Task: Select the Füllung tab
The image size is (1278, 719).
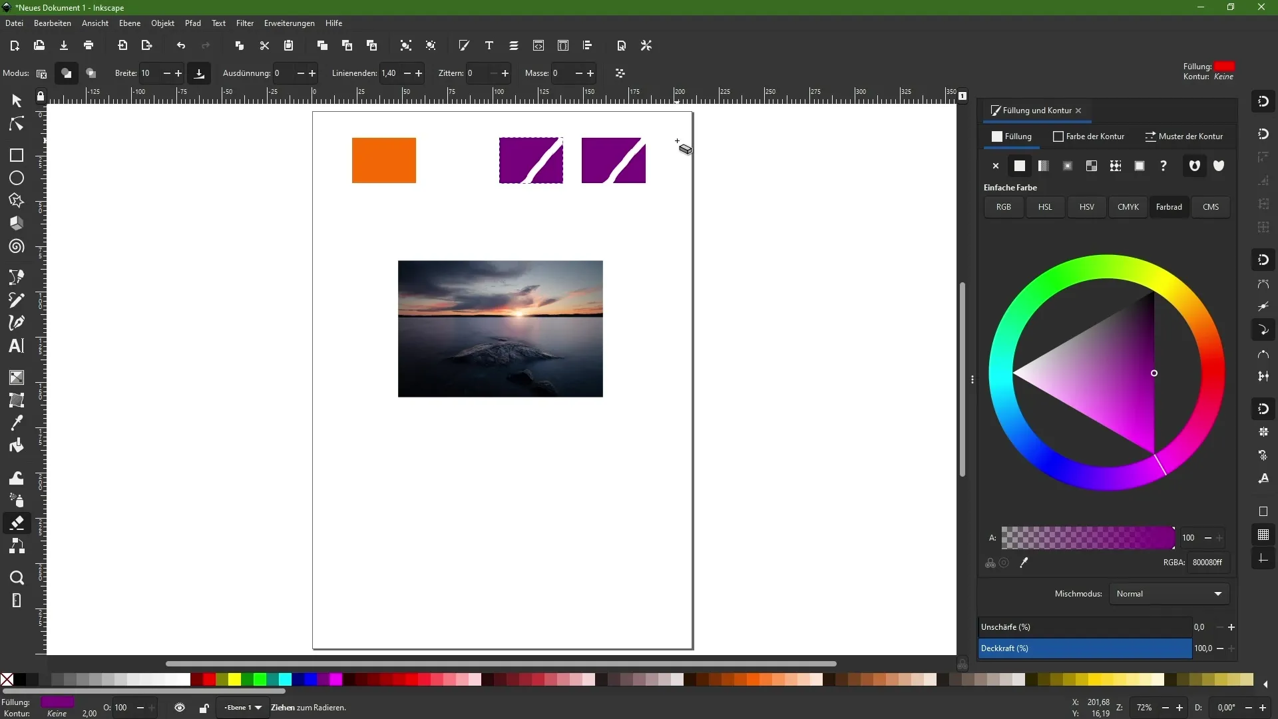Action: [x=1012, y=136]
